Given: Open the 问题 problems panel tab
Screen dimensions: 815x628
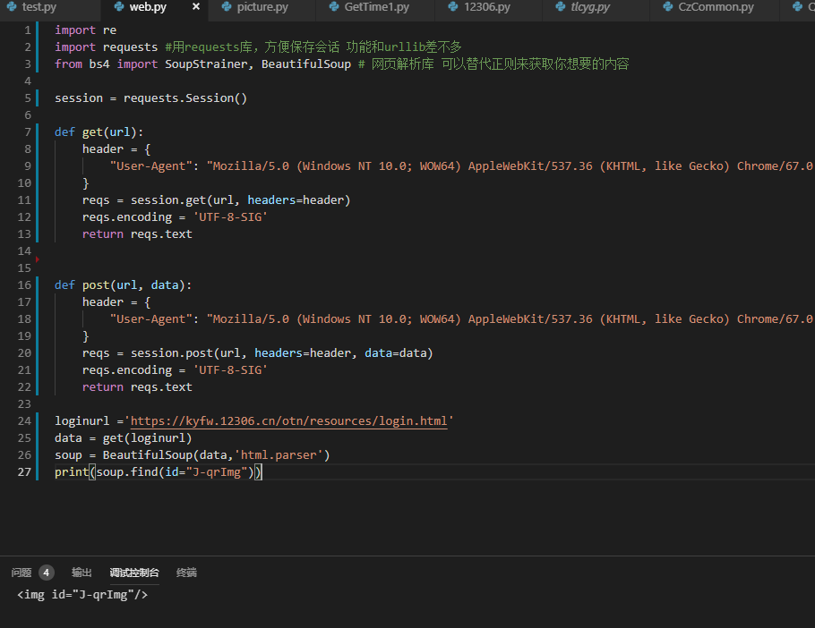Looking at the screenshot, I should 21,573.
